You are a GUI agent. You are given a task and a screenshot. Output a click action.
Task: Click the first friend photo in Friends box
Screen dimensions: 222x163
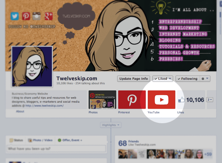click(123, 154)
